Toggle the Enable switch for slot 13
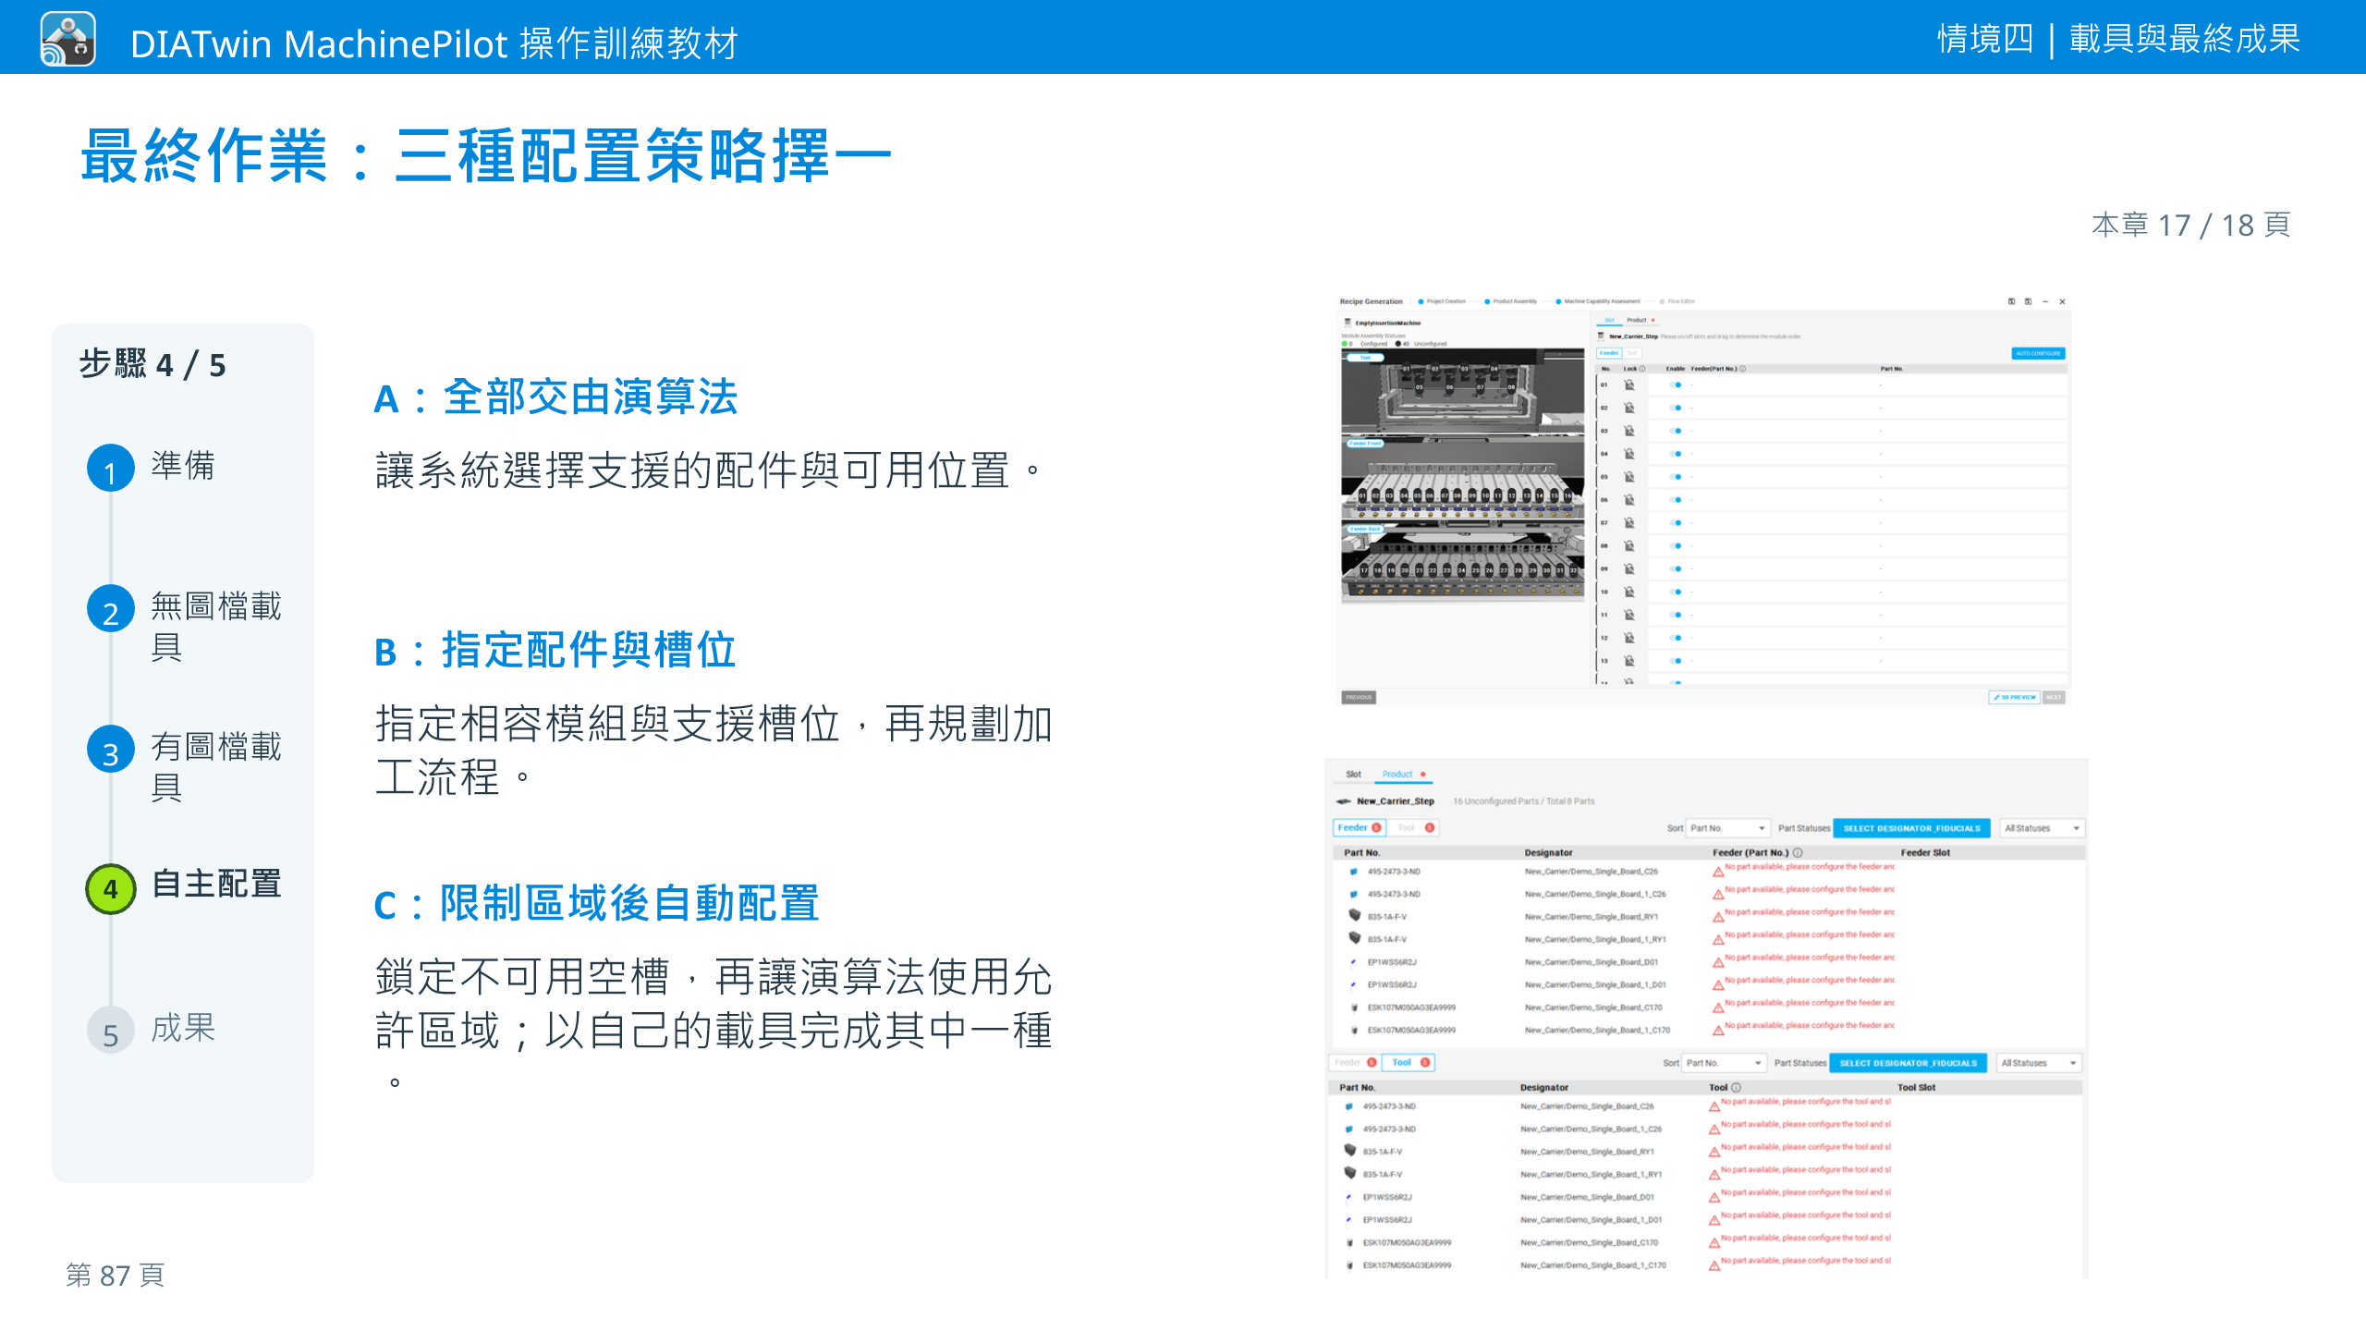The height and width of the screenshot is (1331, 2366). (1676, 661)
